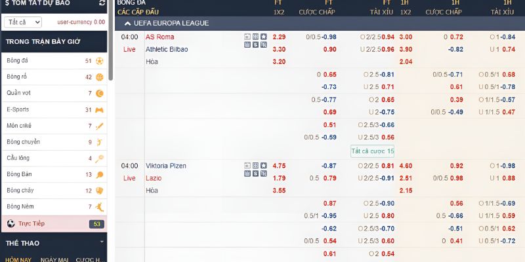525x262 pixels.
Task: Click the volleyball player icon beside Bóng chuyền
Action: coord(100,142)
